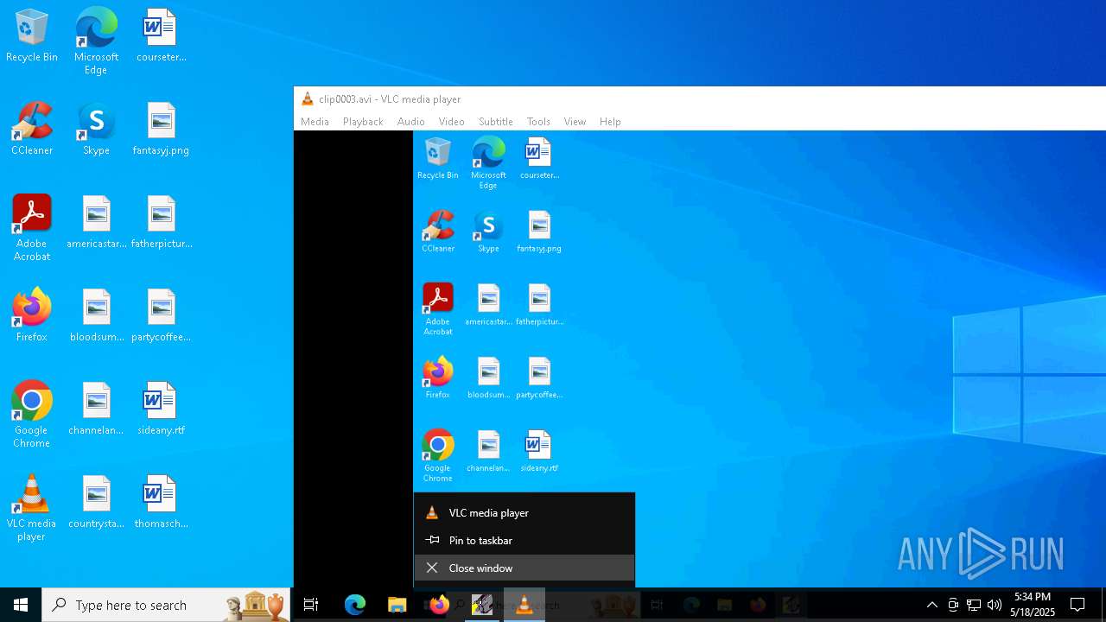The height and width of the screenshot is (622, 1106).
Task: Open Microsoft Edge from the taskbar
Action: [x=355, y=605]
